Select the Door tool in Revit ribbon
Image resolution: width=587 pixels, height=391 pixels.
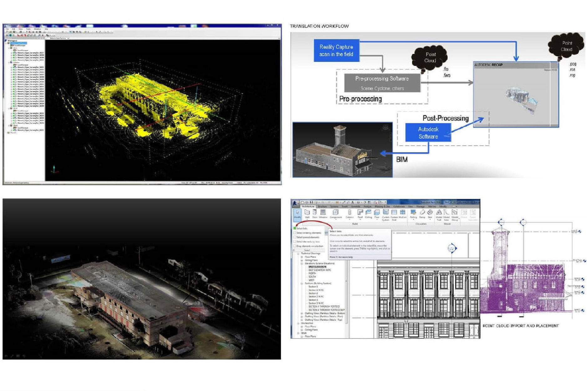315,214
